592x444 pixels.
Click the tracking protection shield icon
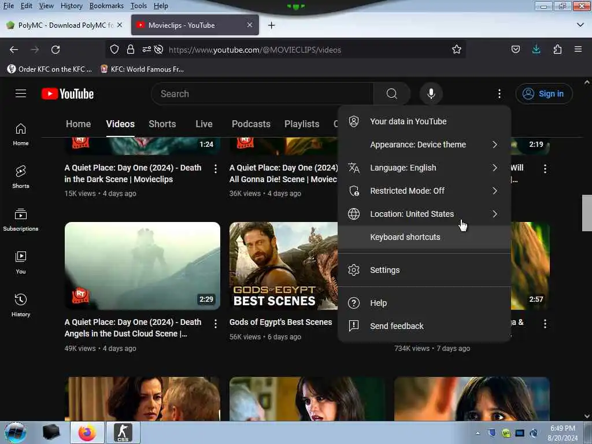tap(114, 50)
